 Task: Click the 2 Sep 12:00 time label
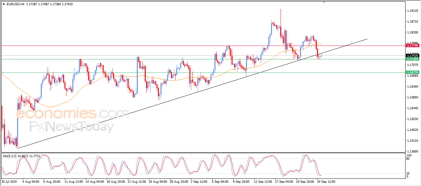point(199,181)
